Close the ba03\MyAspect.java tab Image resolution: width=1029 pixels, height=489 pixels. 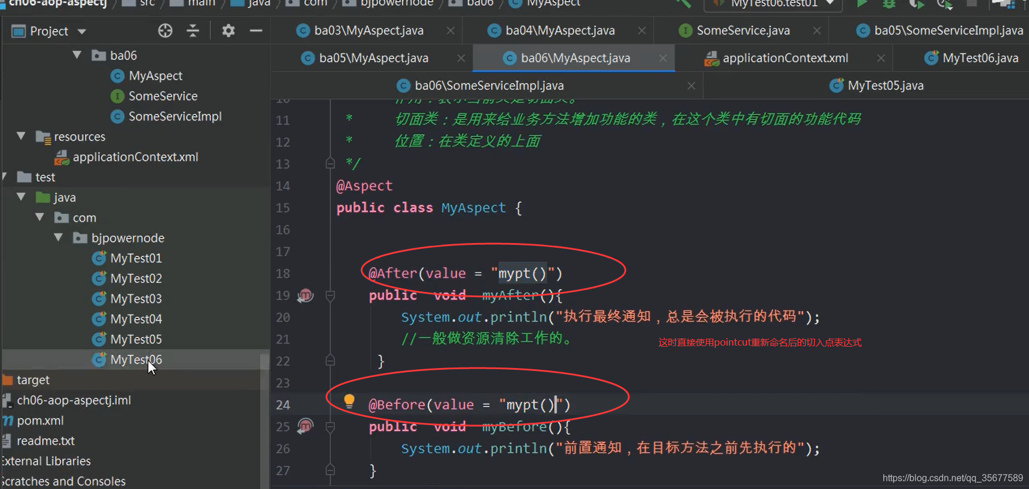coord(450,31)
